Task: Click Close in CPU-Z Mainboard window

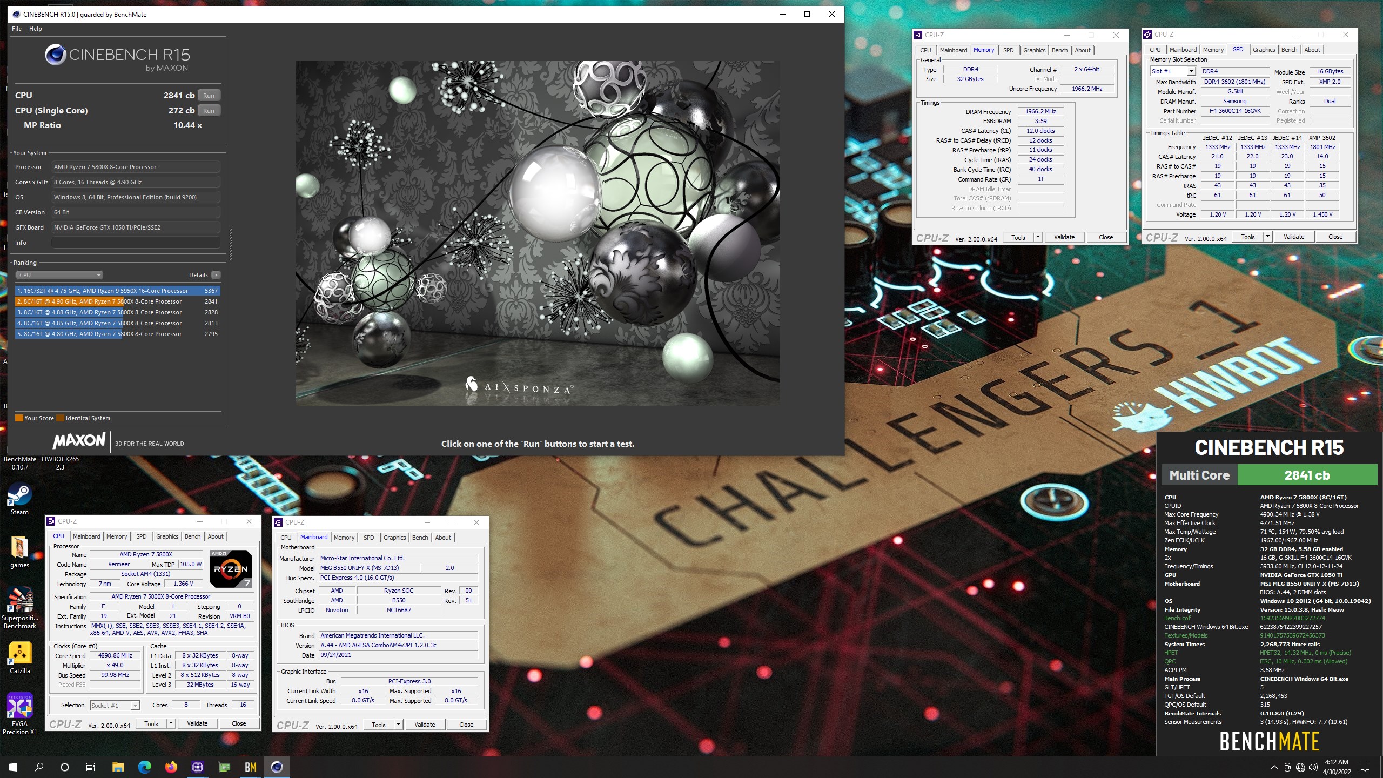Action: tap(466, 725)
